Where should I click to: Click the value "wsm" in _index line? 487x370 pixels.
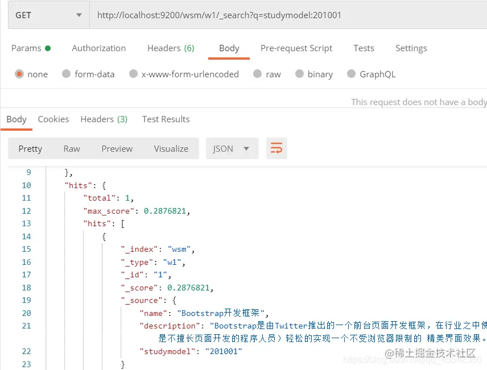[x=179, y=250]
